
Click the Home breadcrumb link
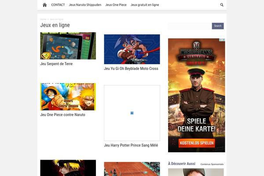tap(43, 19)
